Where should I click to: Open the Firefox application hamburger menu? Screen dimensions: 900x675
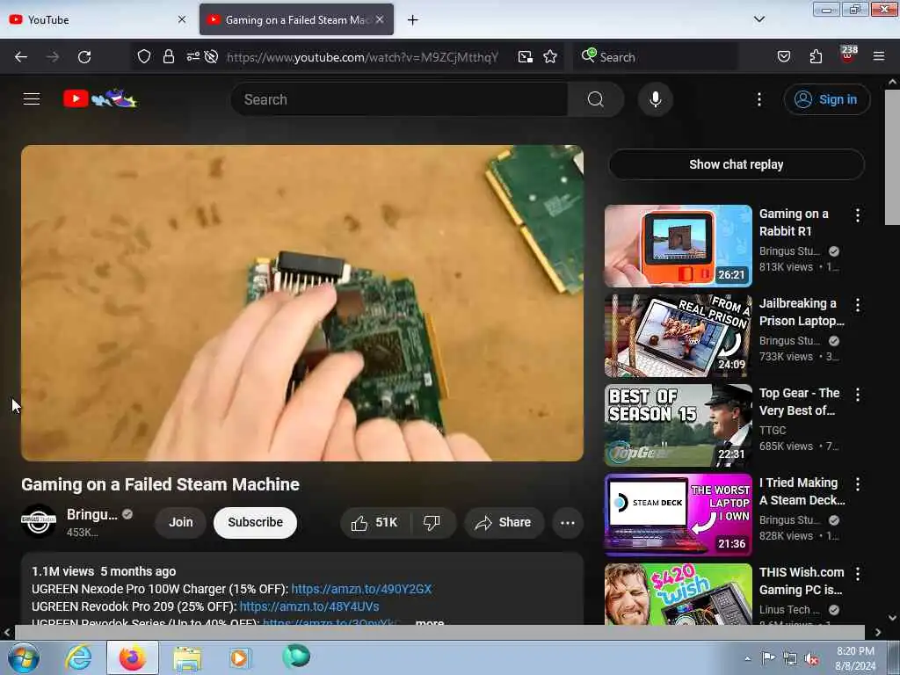point(879,56)
